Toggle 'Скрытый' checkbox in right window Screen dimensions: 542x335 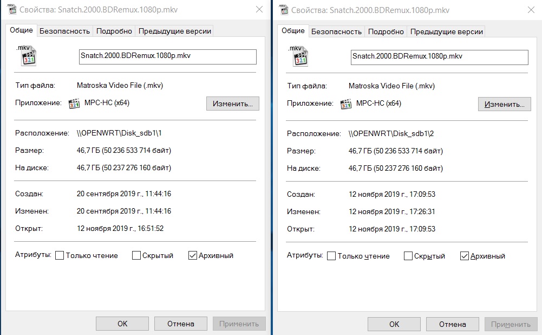(408, 256)
